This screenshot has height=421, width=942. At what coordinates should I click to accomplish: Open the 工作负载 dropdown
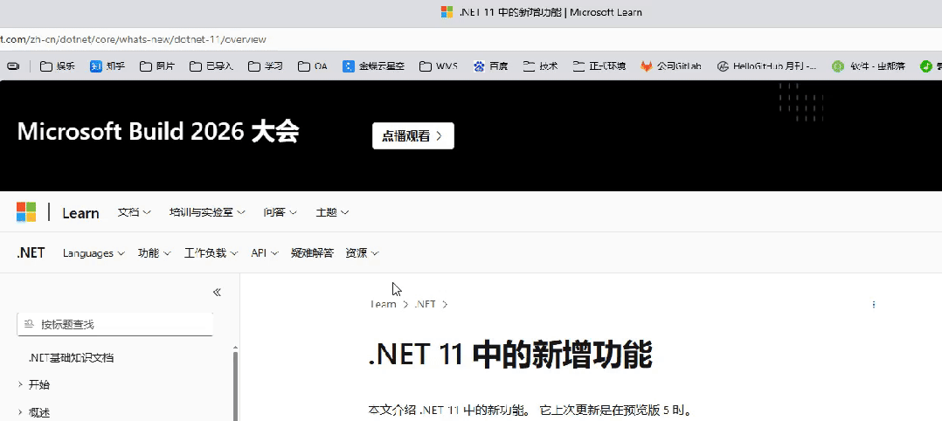coord(211,252)
